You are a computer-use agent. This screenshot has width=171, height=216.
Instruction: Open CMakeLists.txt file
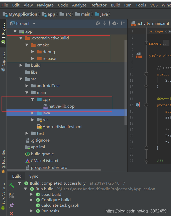pyautogui.click(x=42, y=161)
